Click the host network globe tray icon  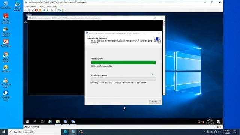[x=216, y=132]
